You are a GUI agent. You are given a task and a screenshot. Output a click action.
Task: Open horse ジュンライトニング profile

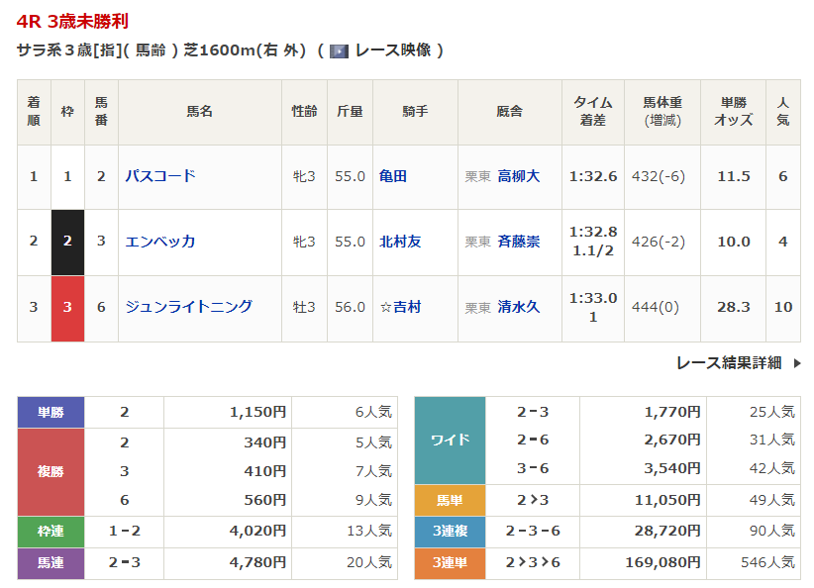point(188,307)
